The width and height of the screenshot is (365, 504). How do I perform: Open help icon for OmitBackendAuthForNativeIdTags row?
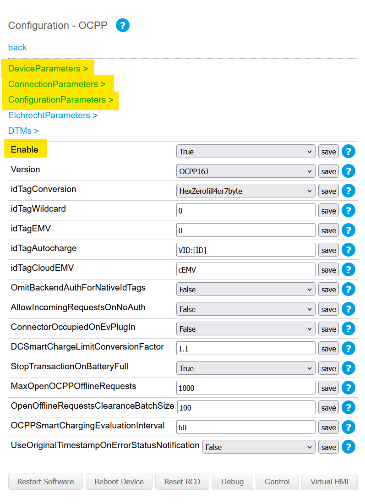tap(349, 289)
